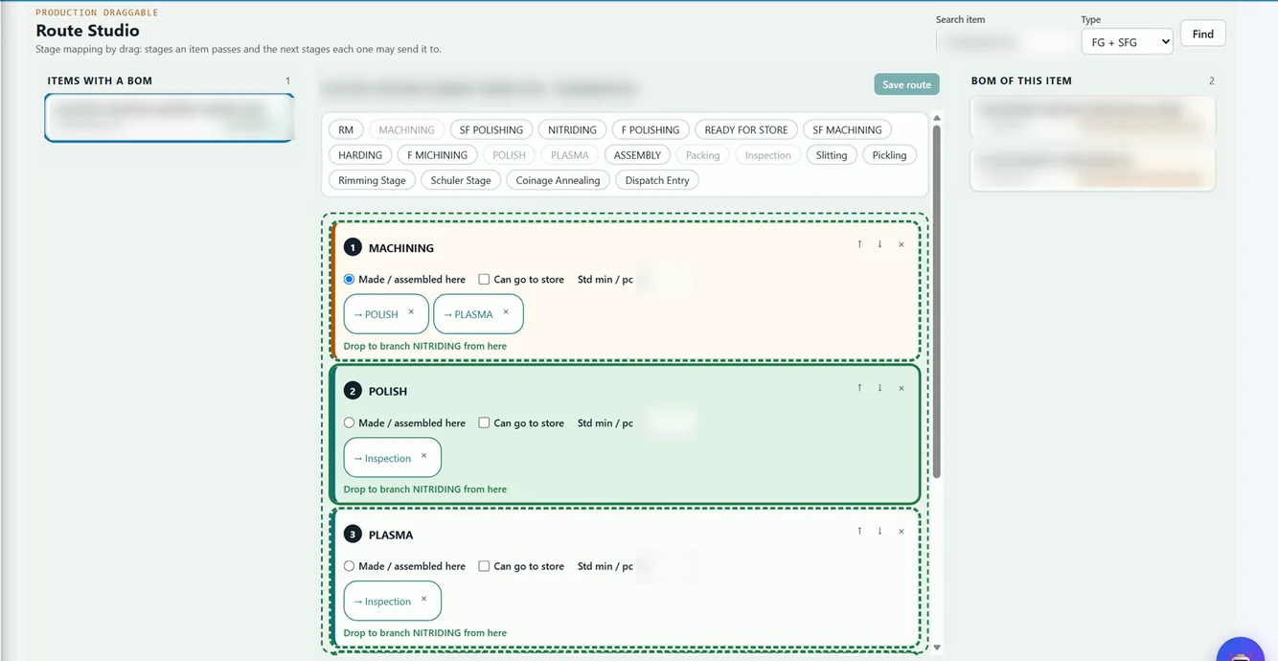Enable Can go to store for PLASMA

pos(484,566)
